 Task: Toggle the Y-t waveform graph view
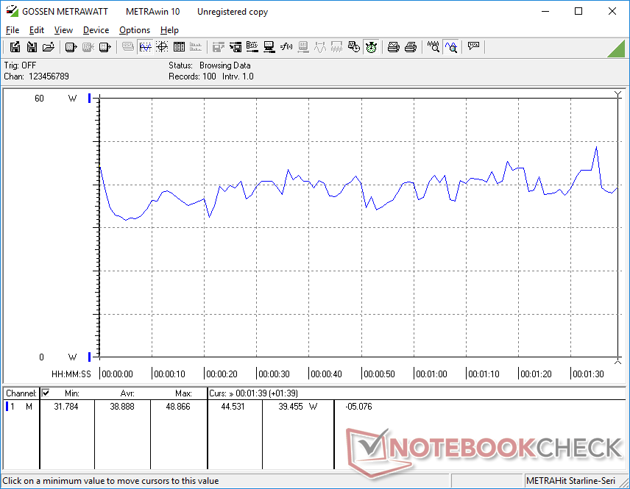click(145, 47)
